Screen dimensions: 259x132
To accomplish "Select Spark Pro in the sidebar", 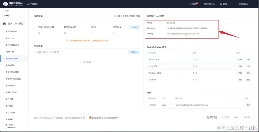I will click(10, 52).
